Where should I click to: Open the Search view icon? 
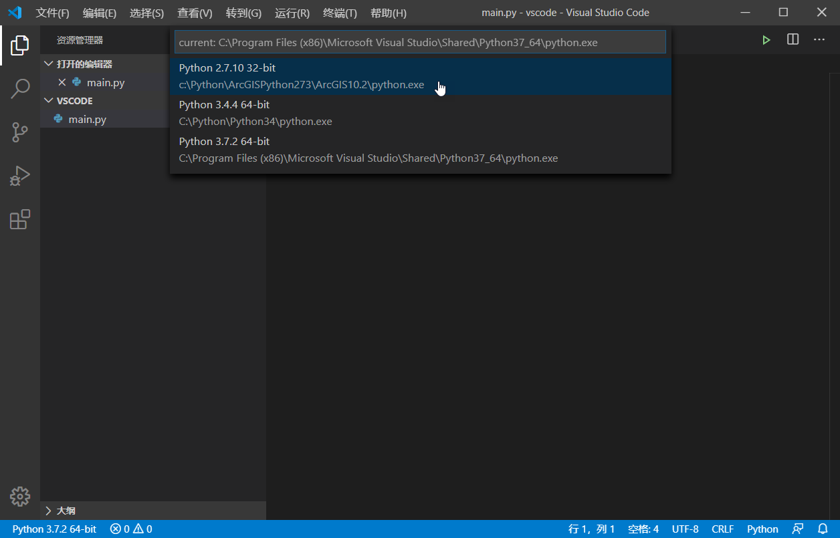tap(20, 89)
